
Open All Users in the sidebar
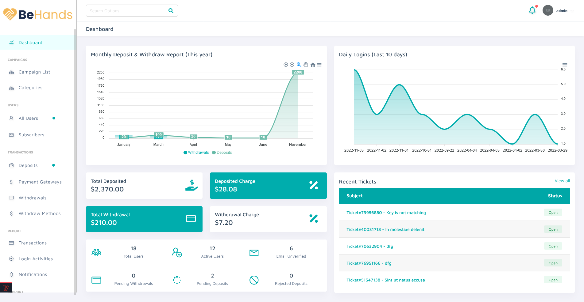click(28, 118)
